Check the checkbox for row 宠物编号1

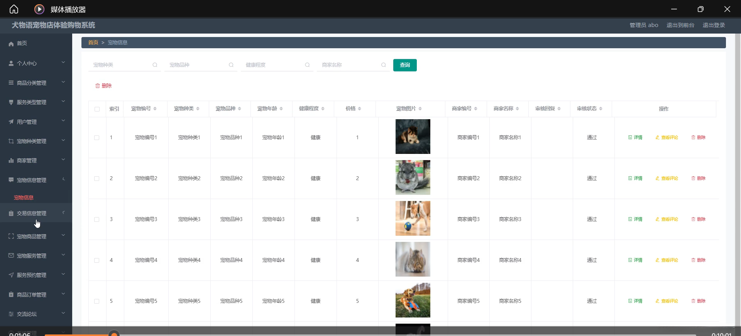tap(96, 138)
